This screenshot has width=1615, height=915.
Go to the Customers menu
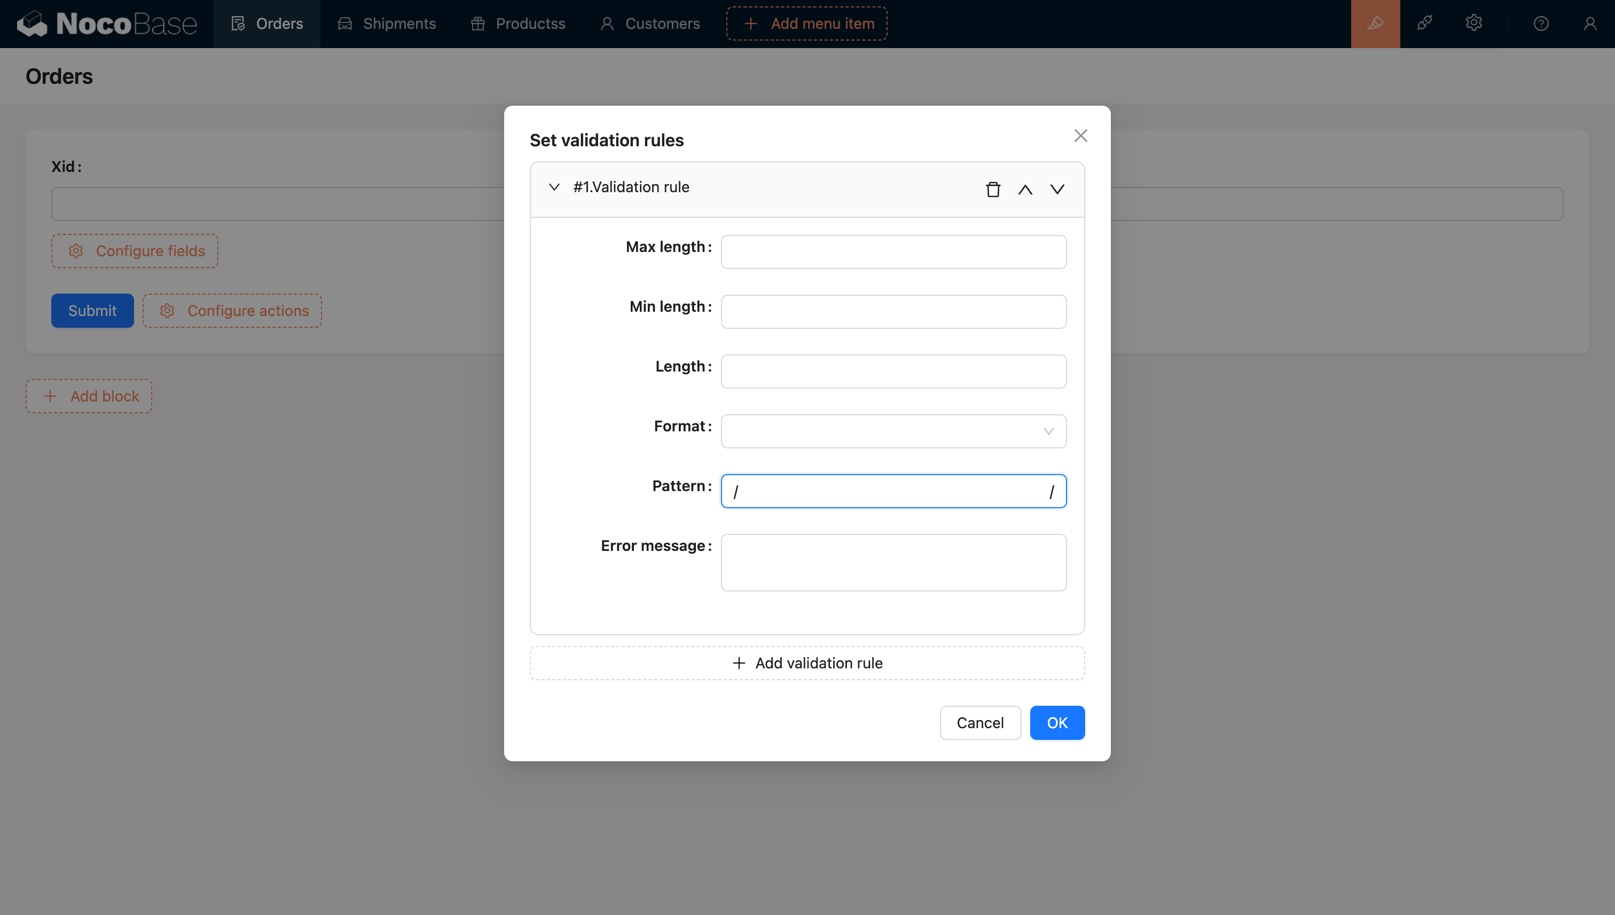(650, 24)
